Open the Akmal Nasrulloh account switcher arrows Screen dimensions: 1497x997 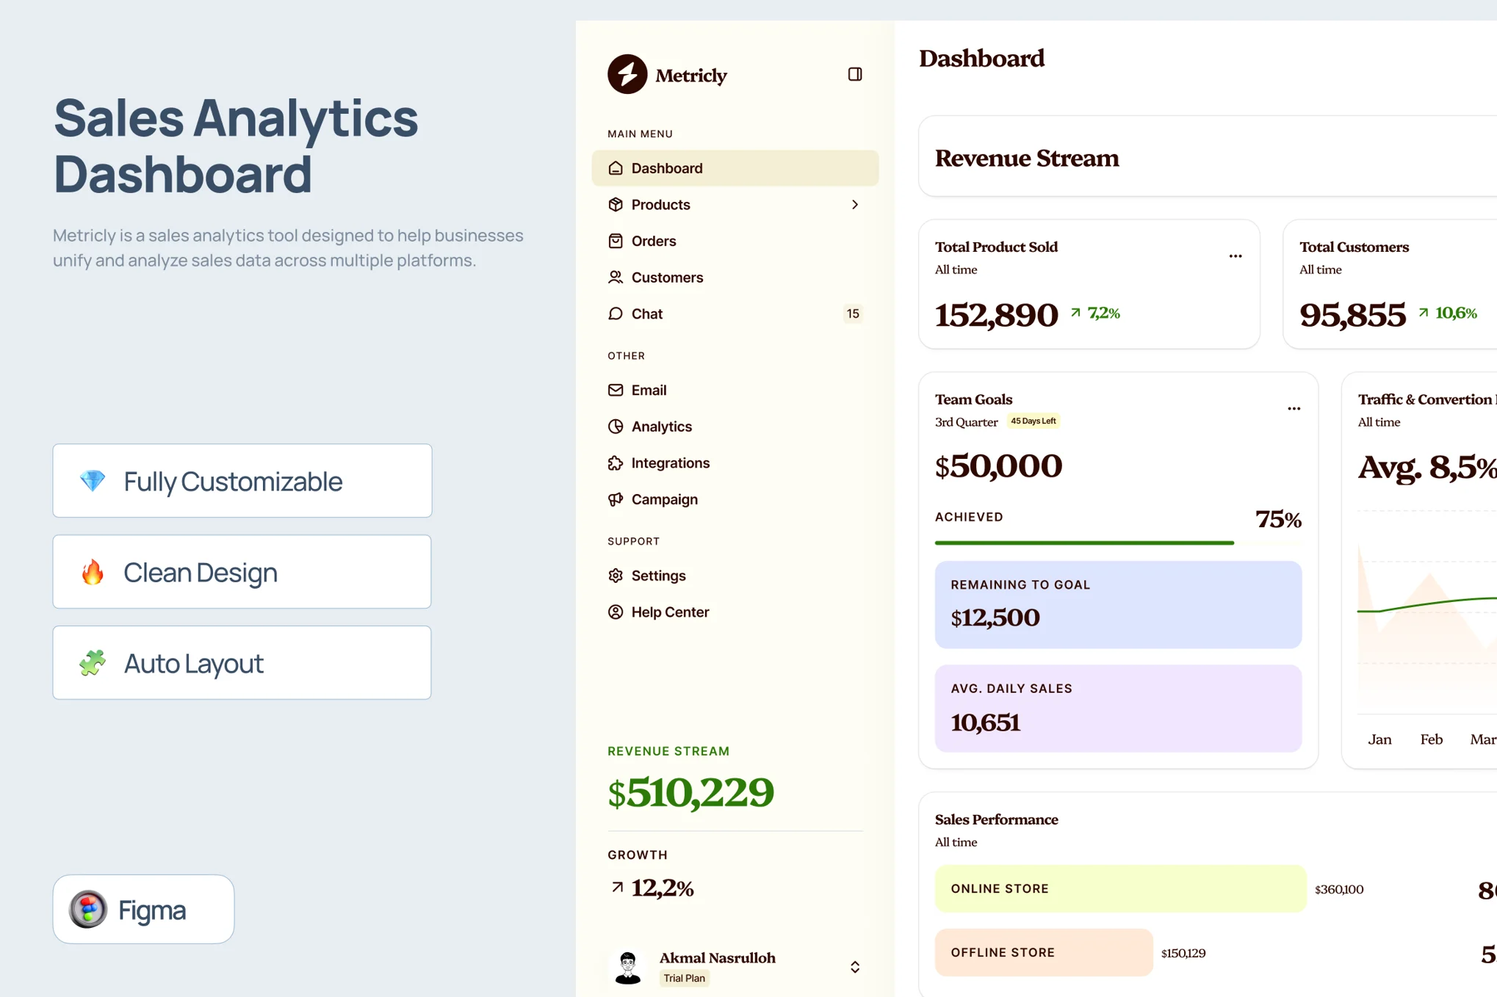854,967
